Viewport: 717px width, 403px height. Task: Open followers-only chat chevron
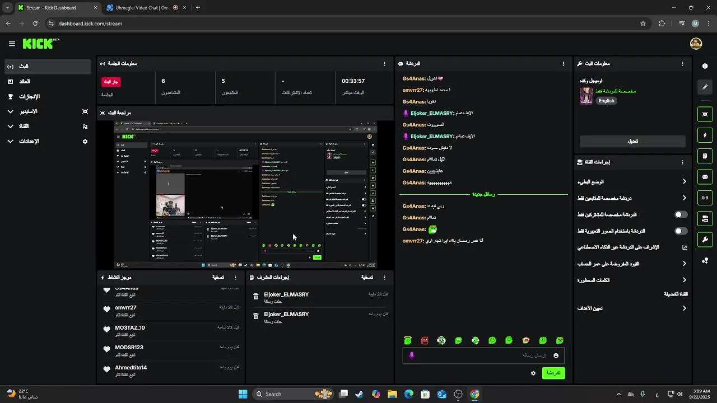tap(684, 198)
